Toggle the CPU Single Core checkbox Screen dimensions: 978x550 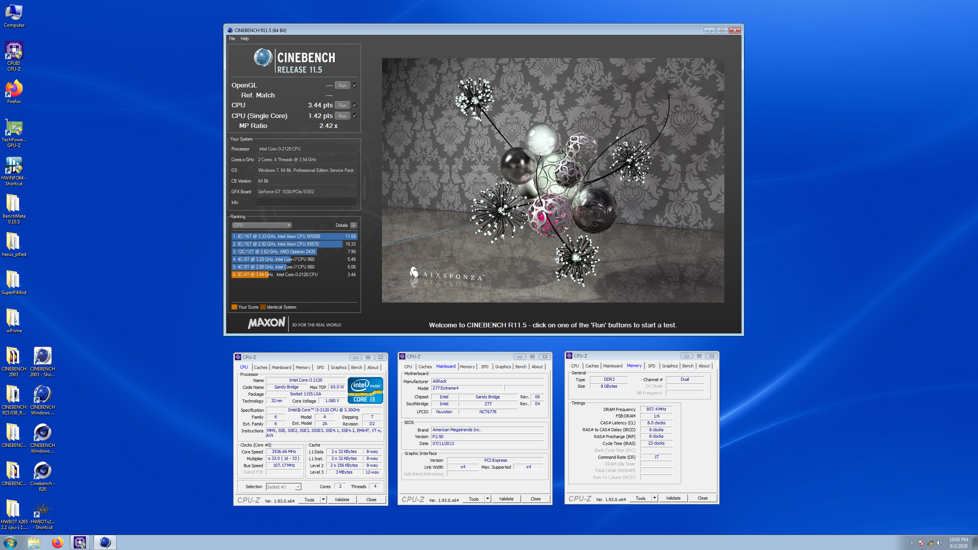pos(355,115)
